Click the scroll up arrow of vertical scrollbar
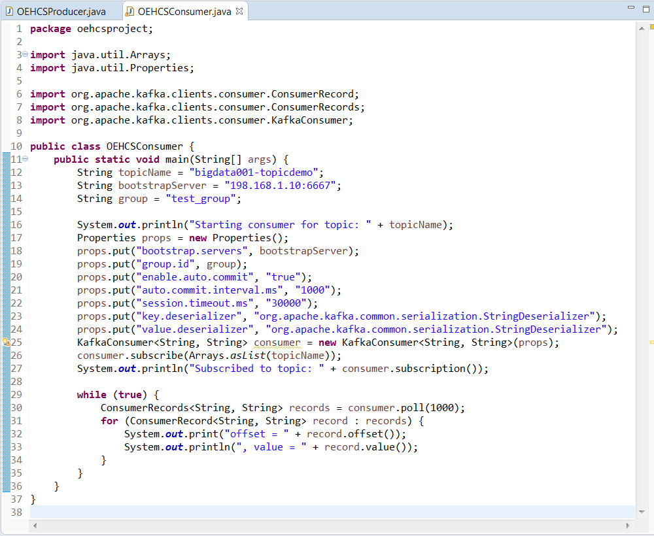This screenshot has width=654, height=536. tap(642, 28)
